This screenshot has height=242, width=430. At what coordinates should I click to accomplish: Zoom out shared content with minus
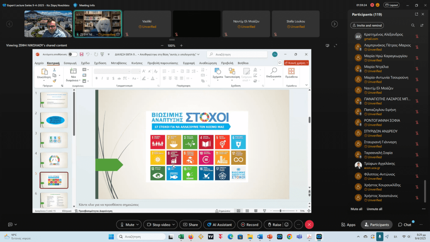pos(162,45)
